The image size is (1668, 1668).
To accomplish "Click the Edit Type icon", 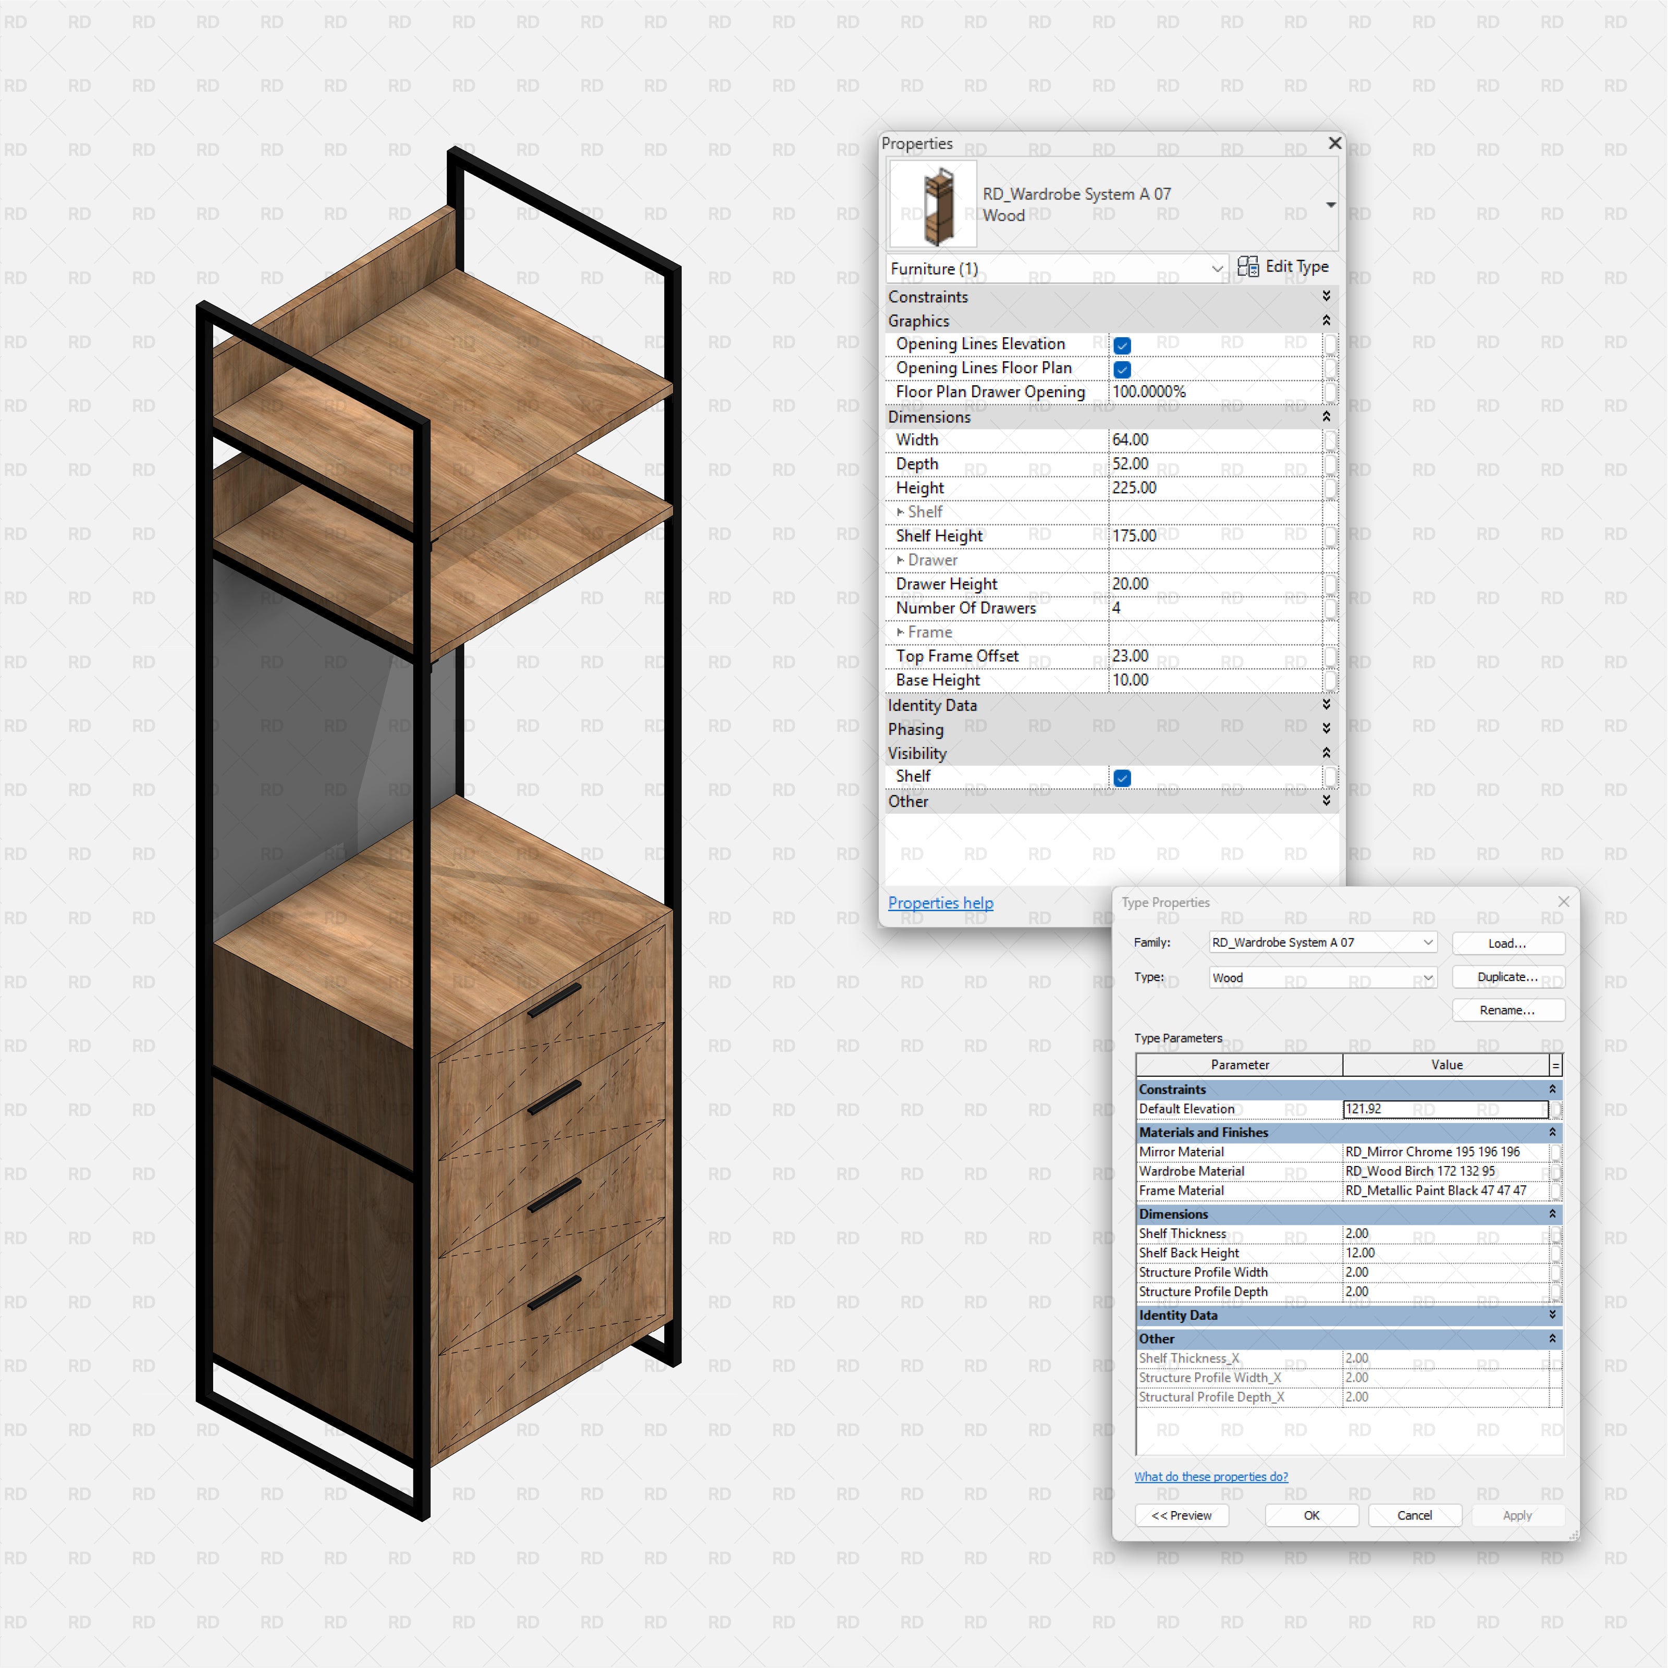I will [x=1249, y=267].
